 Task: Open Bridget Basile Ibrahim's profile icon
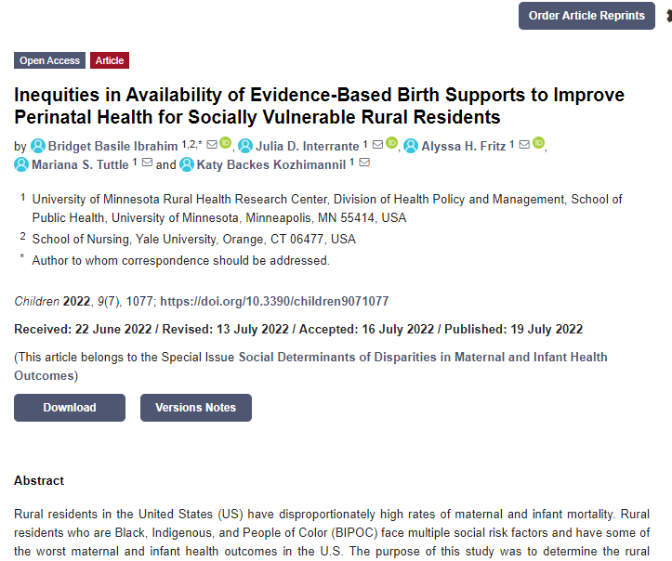click(x=38, y=146)
